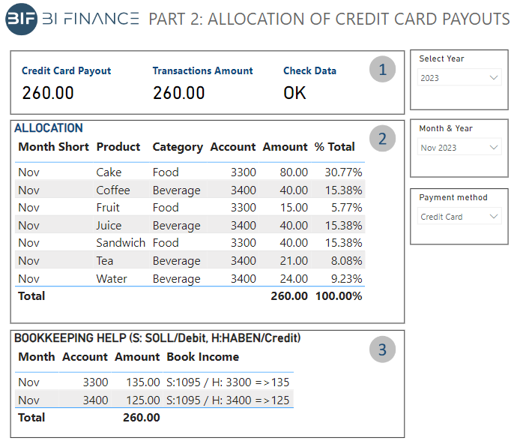Click the Check Data card label
514x441 pixels.
pos(309,70)
